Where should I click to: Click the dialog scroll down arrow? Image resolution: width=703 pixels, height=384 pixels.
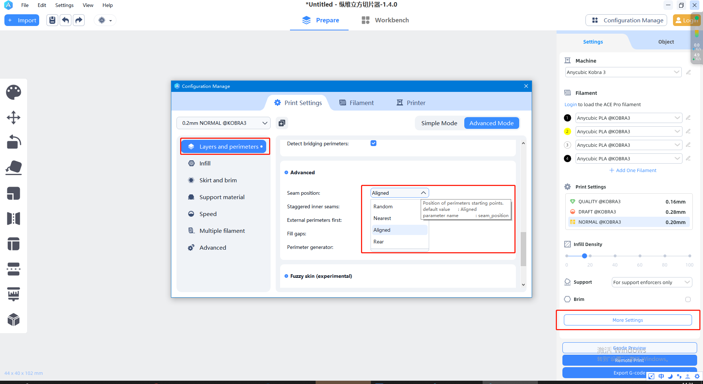tap(523, 284)
